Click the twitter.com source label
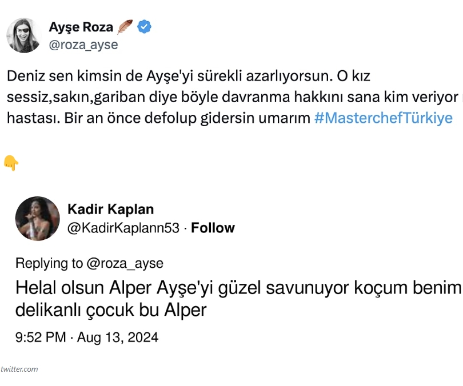 (x=20, y=369)
